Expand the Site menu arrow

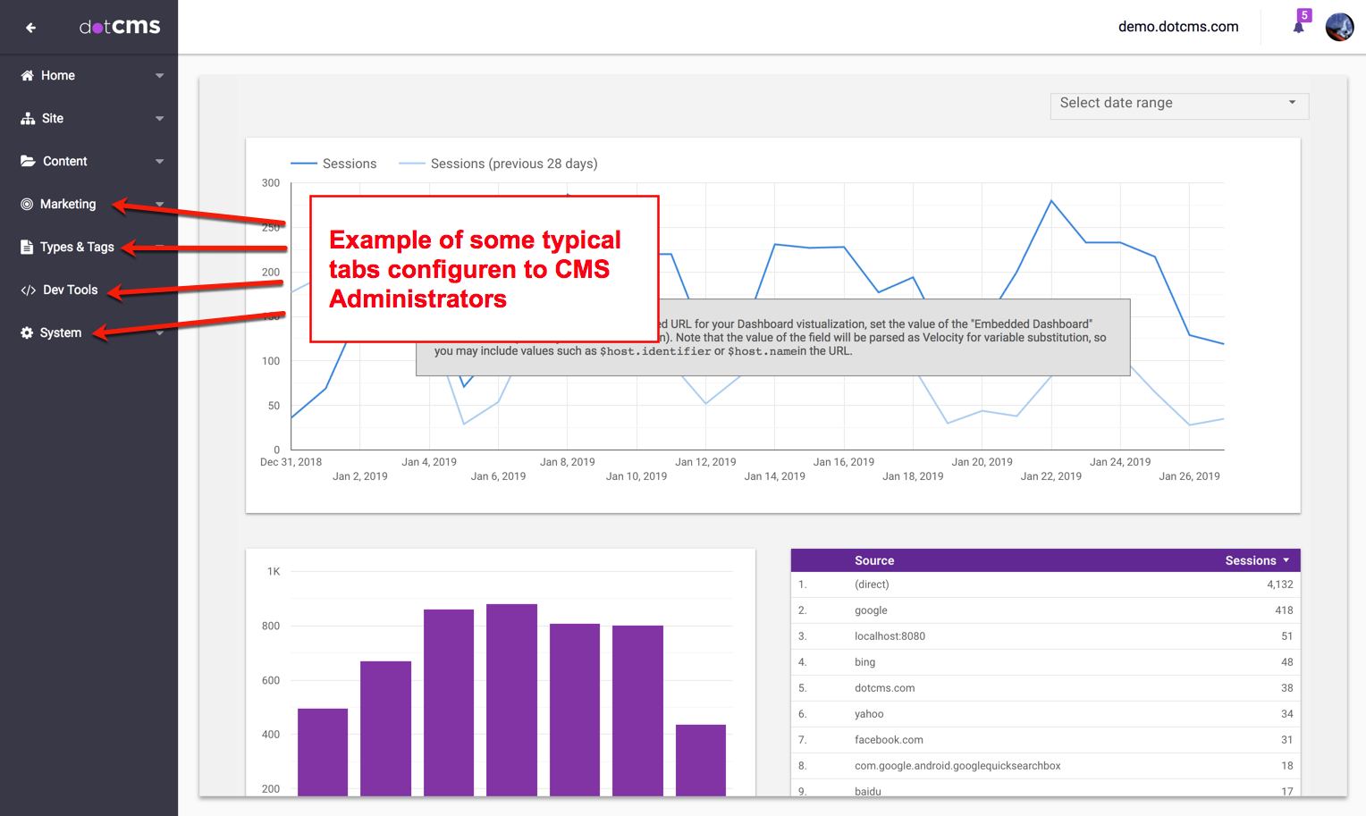point(159,119)
